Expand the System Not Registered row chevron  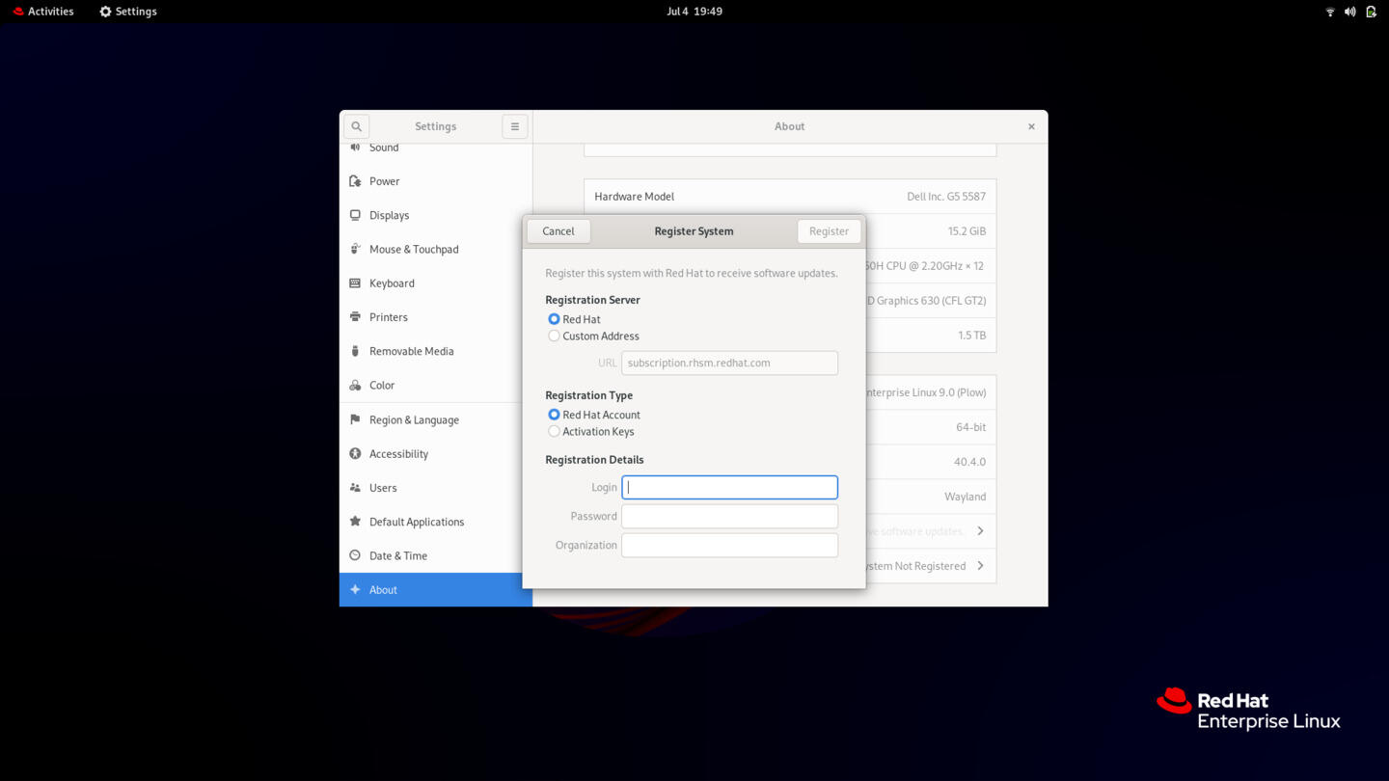tap(980, 566)
